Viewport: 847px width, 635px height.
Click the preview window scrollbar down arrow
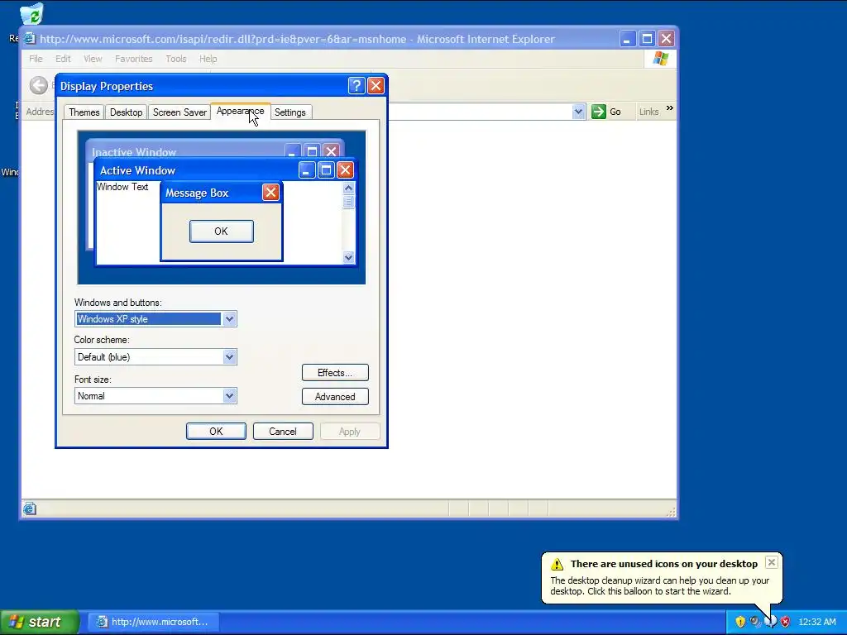point(348,258)
